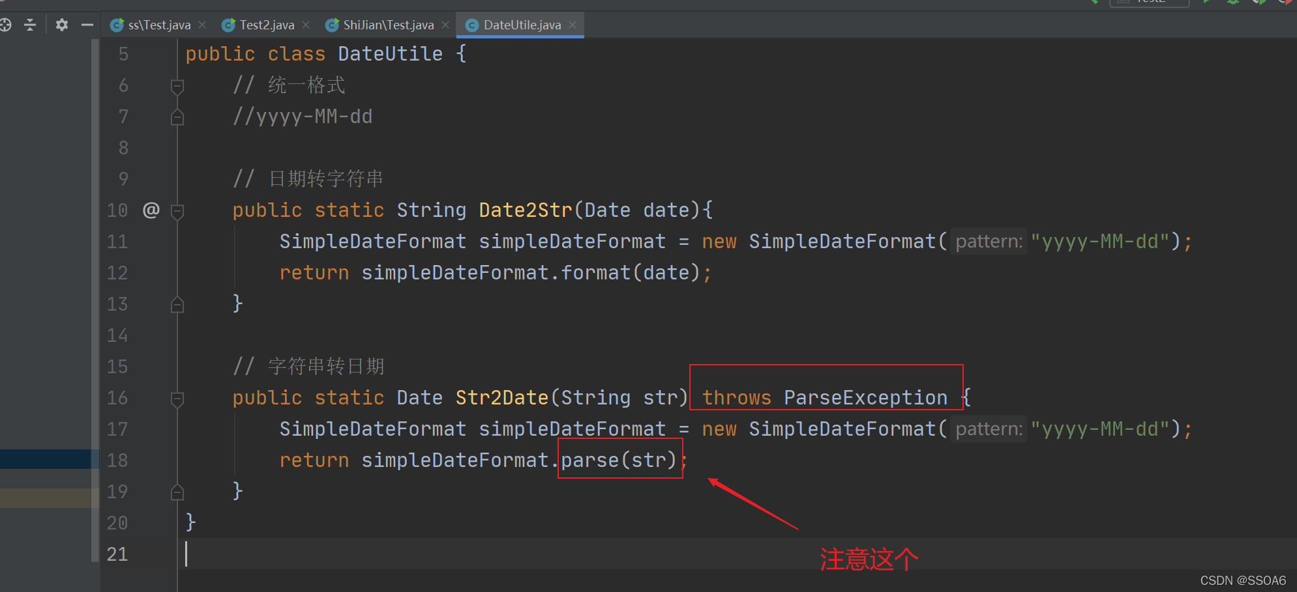1297x592 pixels.
Task: Click the public keyword on line 5
Action: tap(220, 53)
